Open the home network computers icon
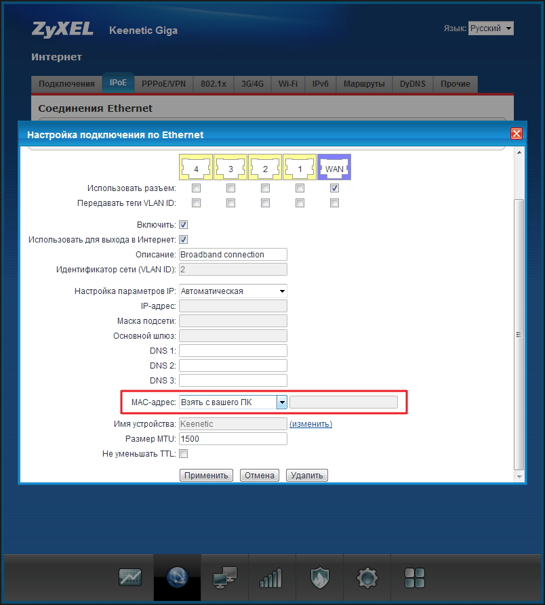This screenshot has width=545, height=605. click(x=224, y=577)
